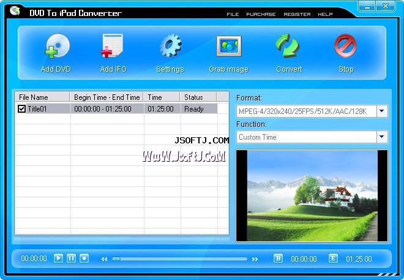The height and width of the screenshot is (280, 404).
Task: Set end point with the E button
Action: tap(333, 258)
